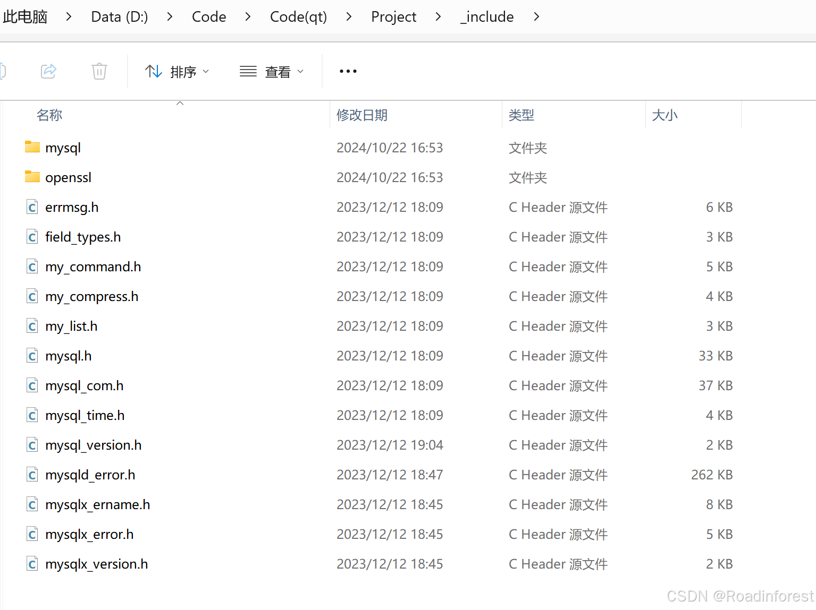Open the three-dots more options menu
This screenshot has width=816, height=610.
[x=348, y=71]
